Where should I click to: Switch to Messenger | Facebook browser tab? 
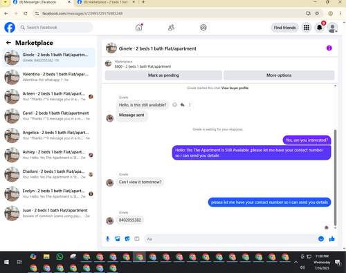point(42,2)
